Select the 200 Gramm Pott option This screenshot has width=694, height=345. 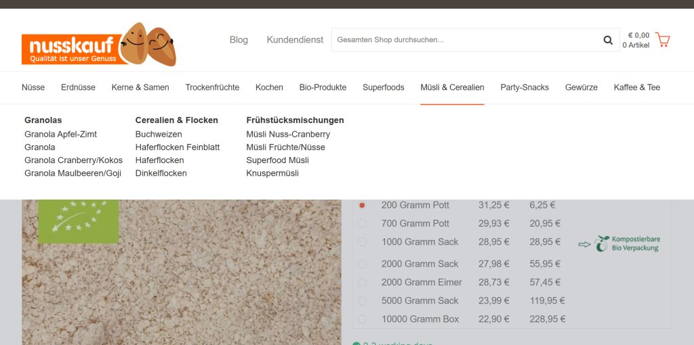[363, 205]
